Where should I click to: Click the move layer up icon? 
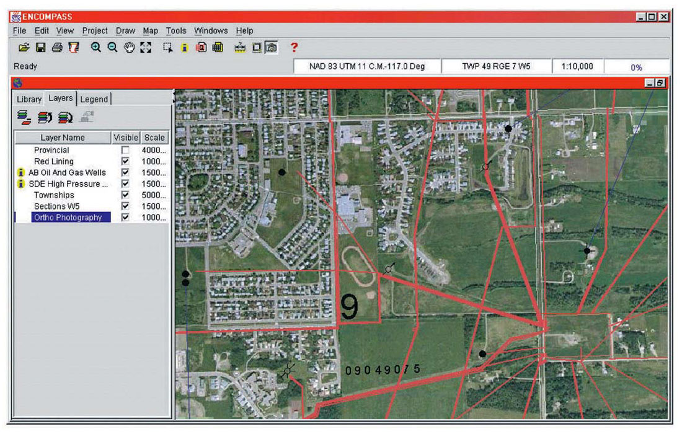45,117
